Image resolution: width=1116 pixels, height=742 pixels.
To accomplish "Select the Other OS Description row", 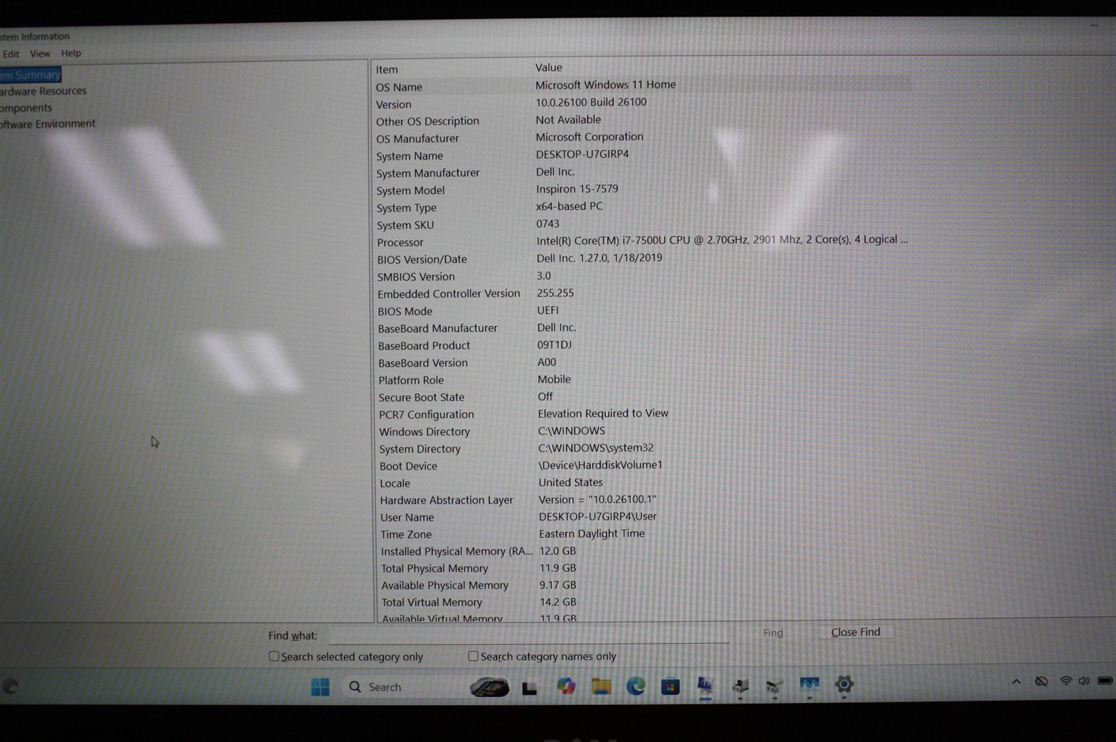I will (642, 121).
